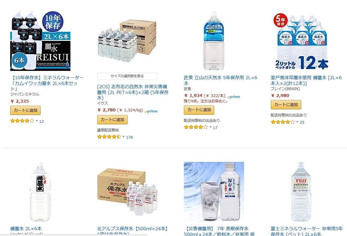The height and width of the screenshot is (236, 347).
Task: Open 【10年保存水】ミネラルウォーター title link
Action: tap(47, 83)
